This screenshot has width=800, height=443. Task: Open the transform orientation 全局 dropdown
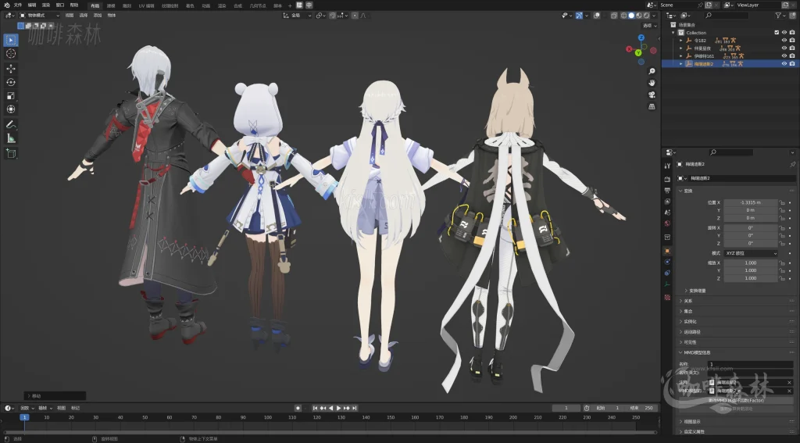click(298, 16)
